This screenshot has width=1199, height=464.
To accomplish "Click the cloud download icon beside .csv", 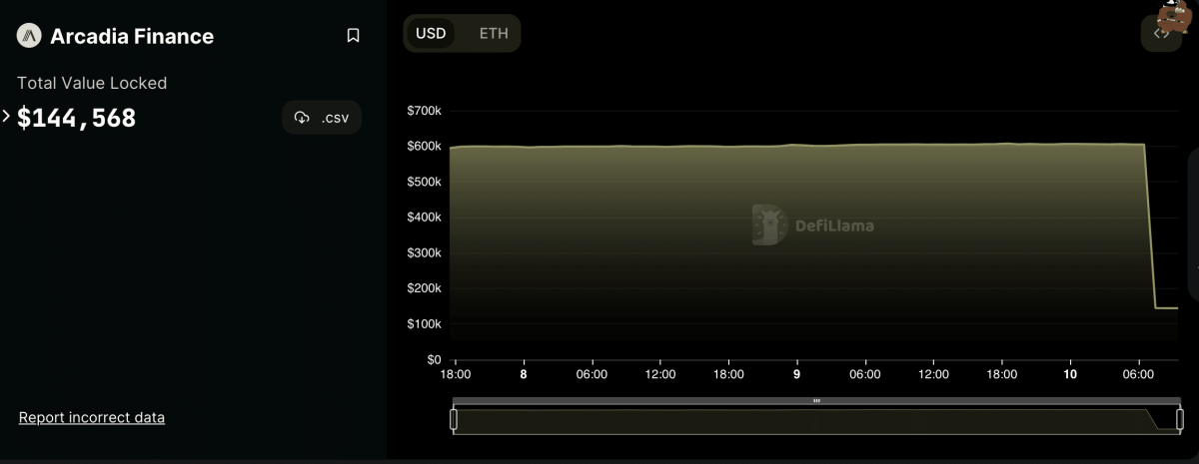I will [303, 118].
